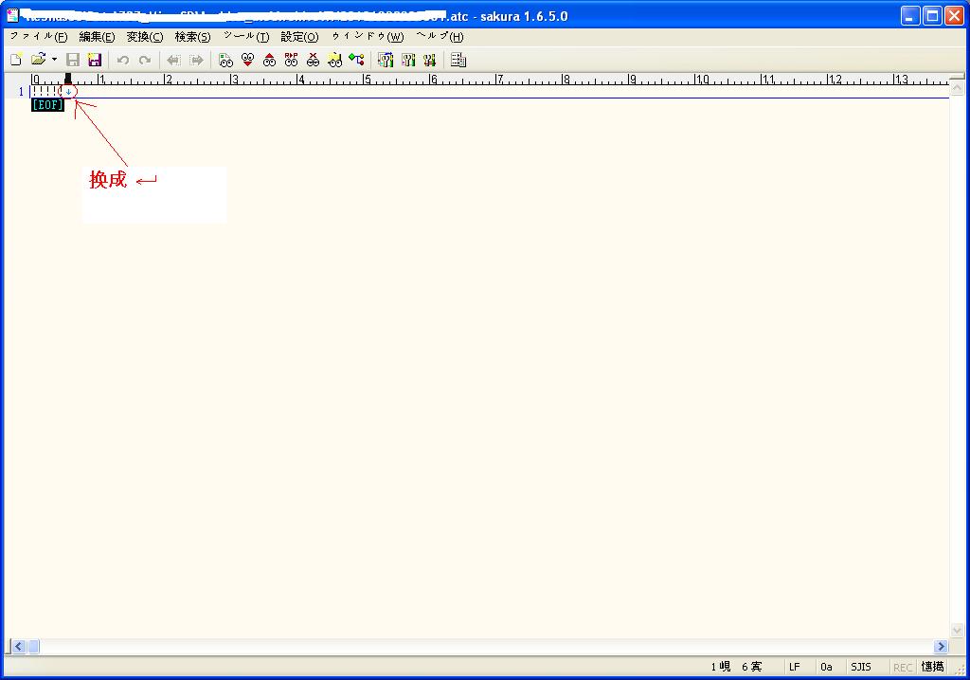This screenshot has width=970, height=680.
Task: Open a file using the folder icon
Action: point(38,60)
